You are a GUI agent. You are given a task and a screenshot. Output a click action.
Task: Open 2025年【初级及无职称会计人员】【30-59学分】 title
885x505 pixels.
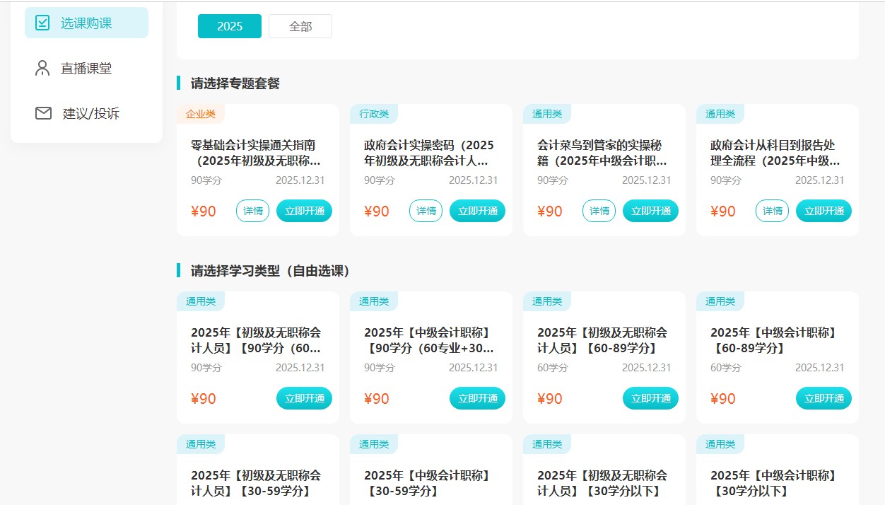(x=256, y=483)
